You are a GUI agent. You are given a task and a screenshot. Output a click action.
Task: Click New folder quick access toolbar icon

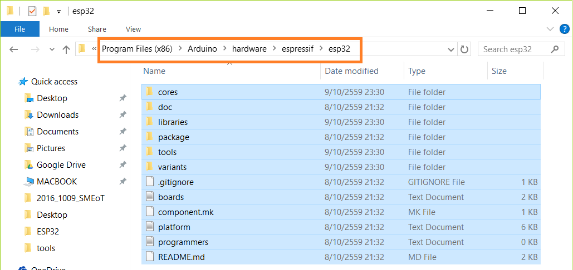coord(46,11)
